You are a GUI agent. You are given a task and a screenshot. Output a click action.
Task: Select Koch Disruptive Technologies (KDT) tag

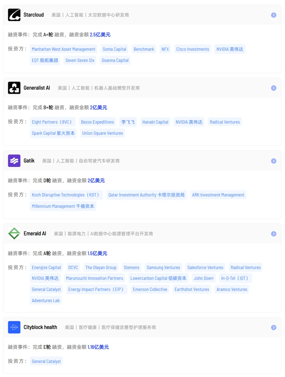pyautogui.click(x=66, y=195)
